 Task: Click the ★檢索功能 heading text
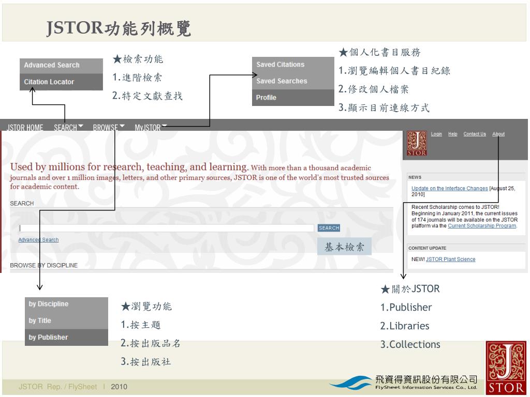pos(138,59)
